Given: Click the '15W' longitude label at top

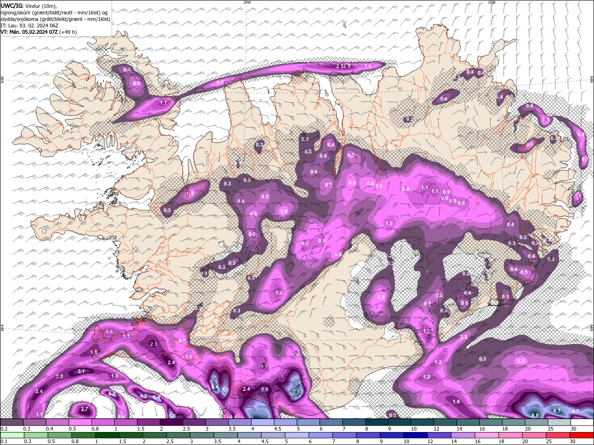Looking at the screenshot, I should [491, 2].
